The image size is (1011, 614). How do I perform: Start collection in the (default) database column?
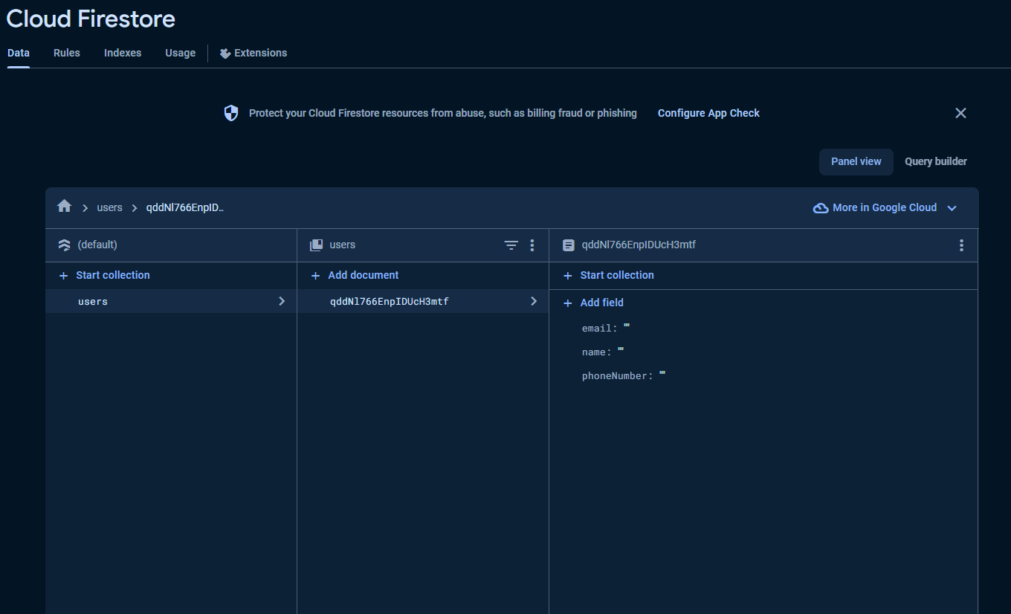click(104, 276)
